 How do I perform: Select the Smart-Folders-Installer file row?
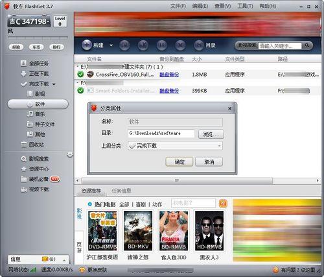[198, 91]
